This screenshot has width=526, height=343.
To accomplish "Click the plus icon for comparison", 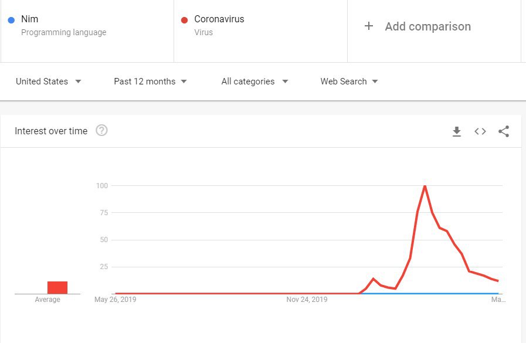I will [369, 26].
